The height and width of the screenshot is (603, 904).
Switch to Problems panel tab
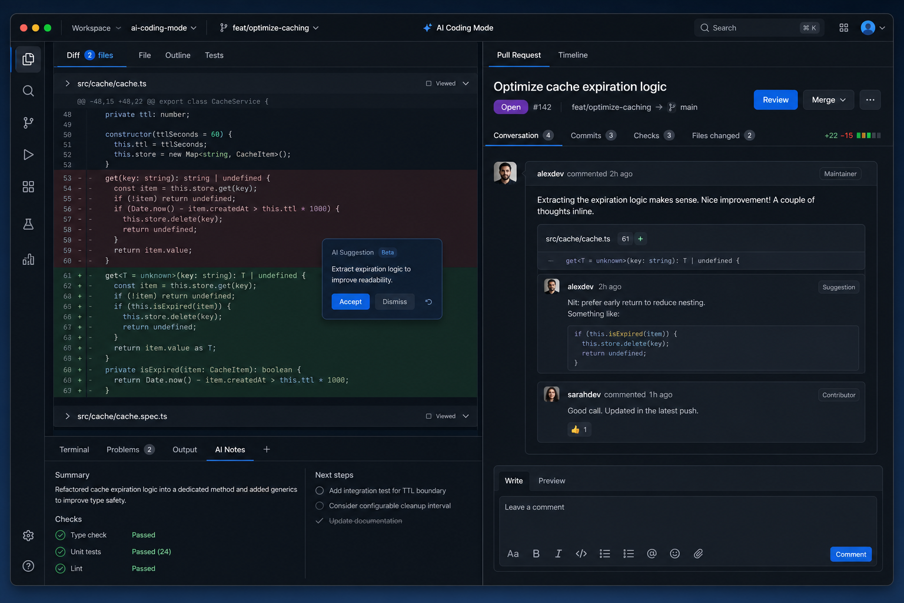[x=130, y=449]
